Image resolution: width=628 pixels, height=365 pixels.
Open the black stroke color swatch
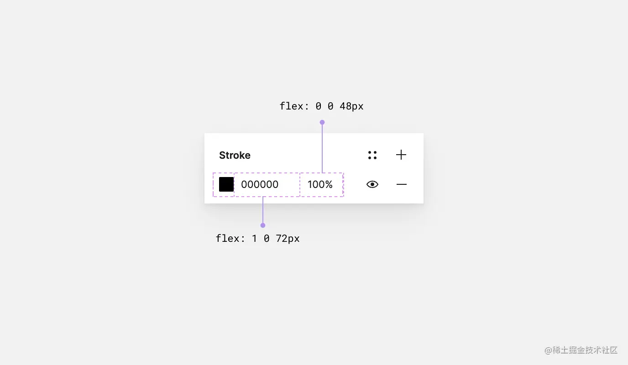point(226,184)
